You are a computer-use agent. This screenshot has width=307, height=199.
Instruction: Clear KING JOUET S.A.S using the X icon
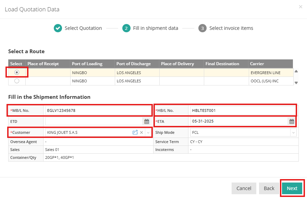[x=141, y=132]
